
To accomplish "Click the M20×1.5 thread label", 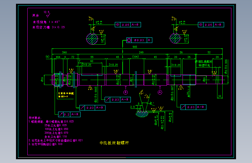I will tap(188, 91).
